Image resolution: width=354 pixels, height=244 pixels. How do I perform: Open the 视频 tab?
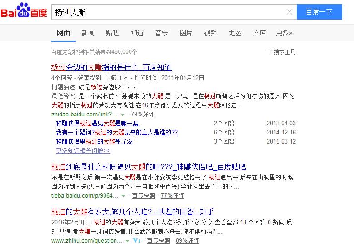pos(210,33)
